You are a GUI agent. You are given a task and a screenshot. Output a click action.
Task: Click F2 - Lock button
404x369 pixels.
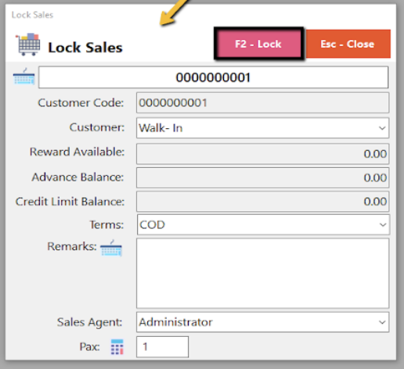click(x=258, y=44)
